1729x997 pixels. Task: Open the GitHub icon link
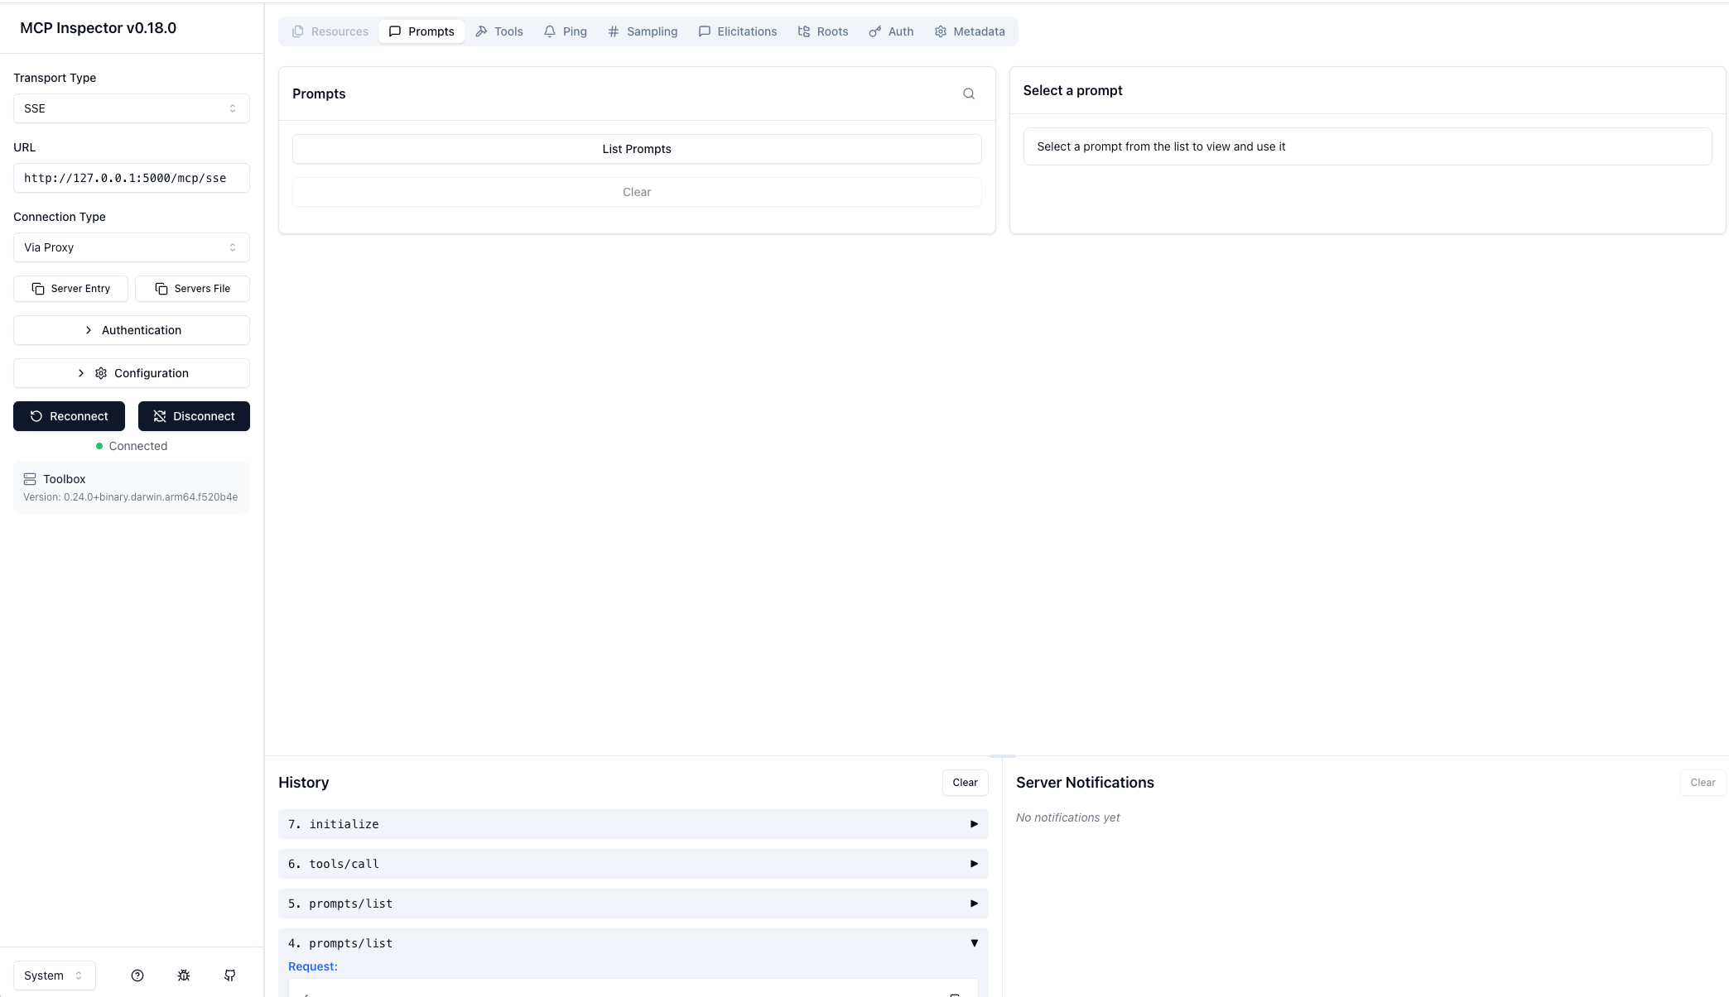coord(230,975)
